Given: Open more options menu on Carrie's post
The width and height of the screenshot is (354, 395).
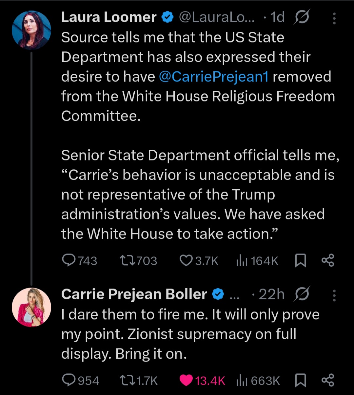Looking at the screenshot, I should click(x=334, y=295).
